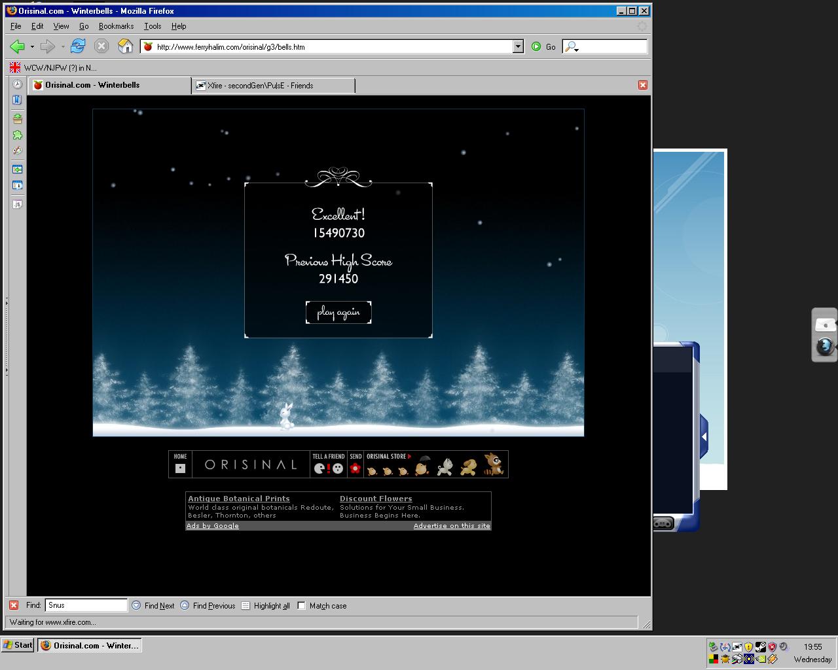Open History sidebar clock icon
Screen dimensions: 838x670
pos(17,84)
